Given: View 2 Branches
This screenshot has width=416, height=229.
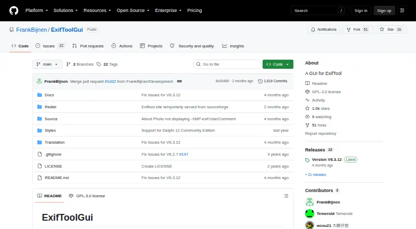Looking at the screenshot, I should (80, 65).
